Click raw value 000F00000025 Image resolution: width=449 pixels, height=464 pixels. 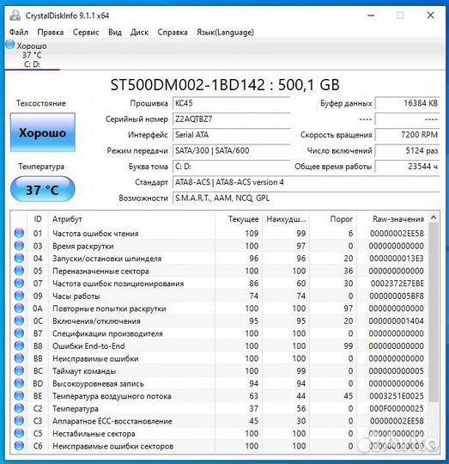pyautogui.click(x=397, y=409)
